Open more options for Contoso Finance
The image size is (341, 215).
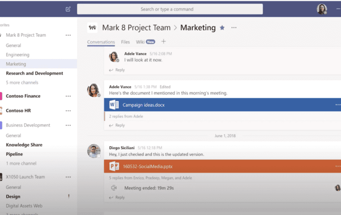68,96
